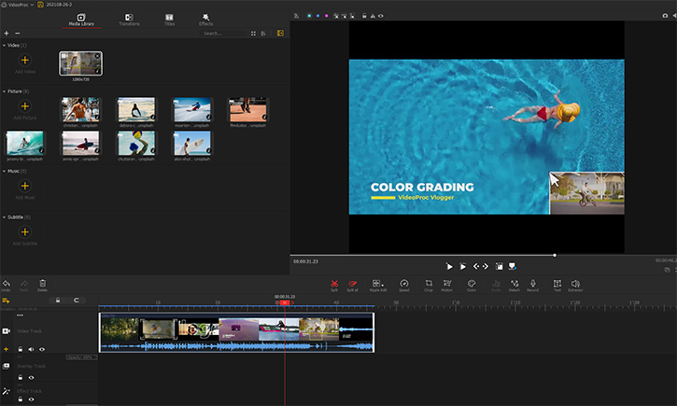
Task: Click the Add Music button
Action: pyautogui.click(x=25, y=185)
